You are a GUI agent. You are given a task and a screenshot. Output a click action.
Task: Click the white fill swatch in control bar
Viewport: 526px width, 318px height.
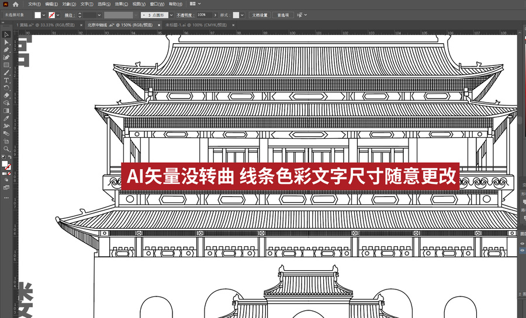pyautogui.click(x=37, y=15)
